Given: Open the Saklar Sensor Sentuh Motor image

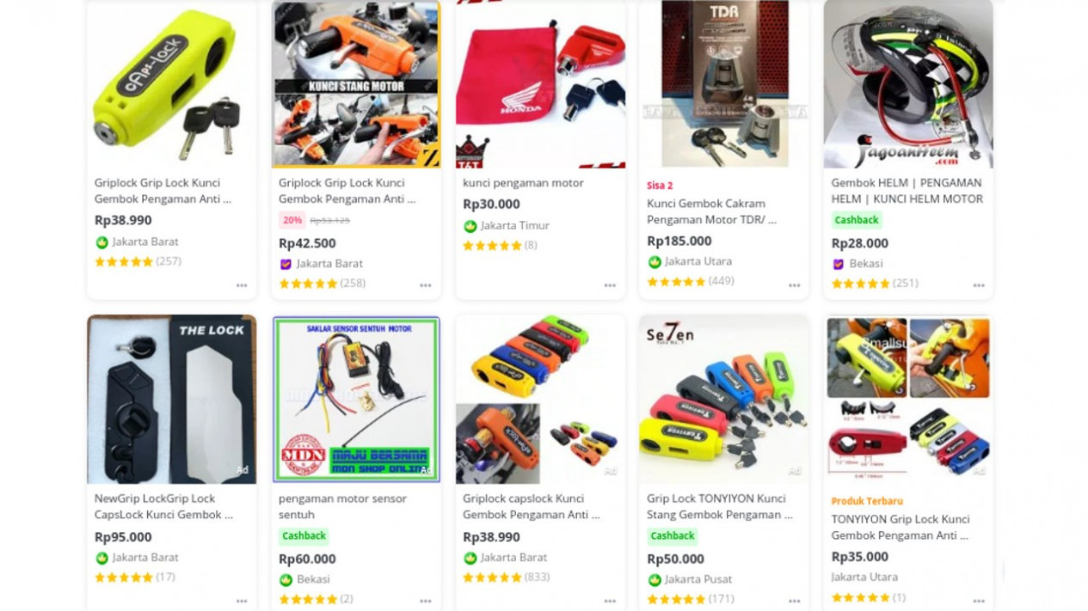Looking at the screenshot, I should (356, 399).
